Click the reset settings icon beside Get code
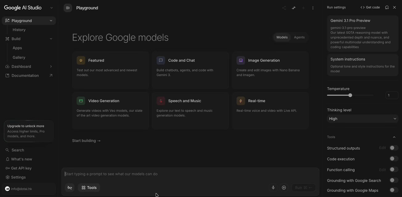This screenshot has width=402, height=197. click(x=387, y=7)
